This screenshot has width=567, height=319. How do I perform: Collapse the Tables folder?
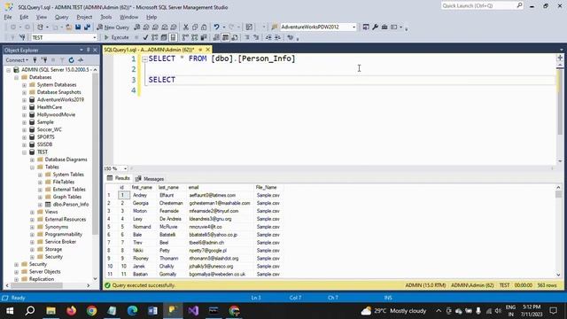click(x=32, y=167)
